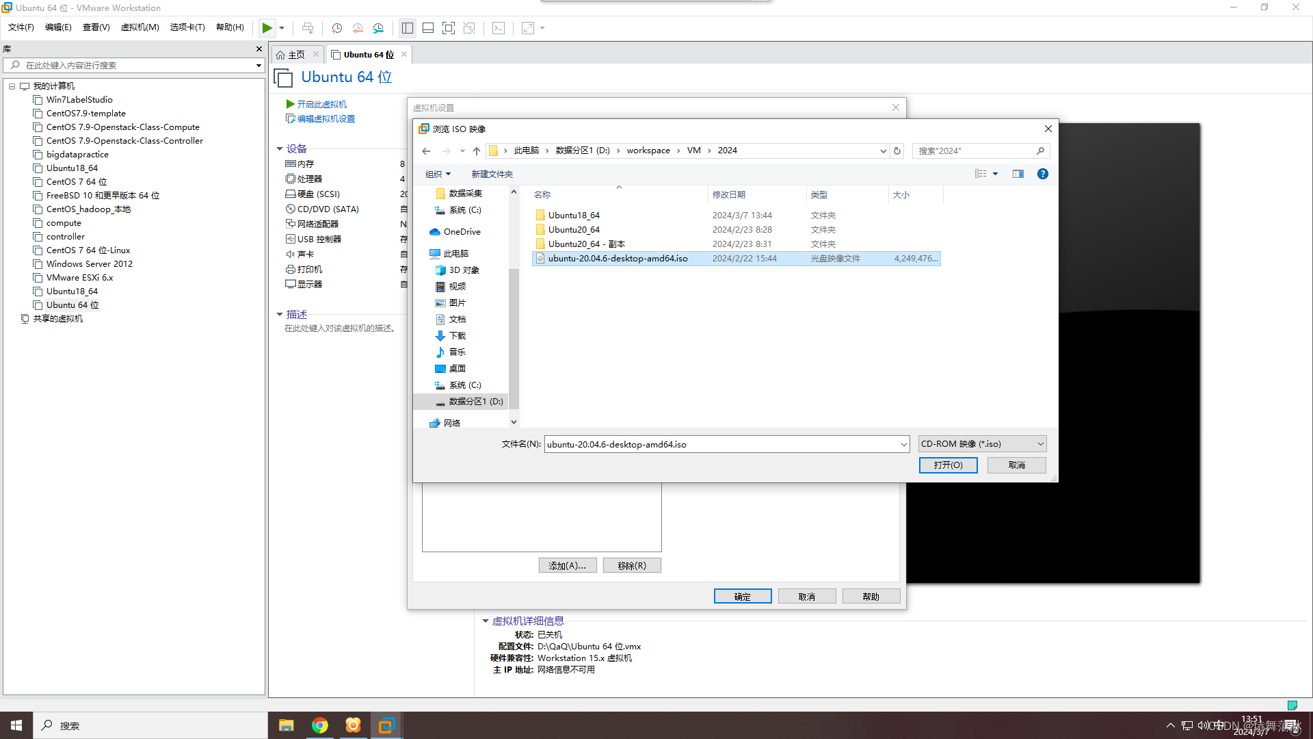
Task: Click the up-one-level arrow in file dialog
Action: pos(477,151)
